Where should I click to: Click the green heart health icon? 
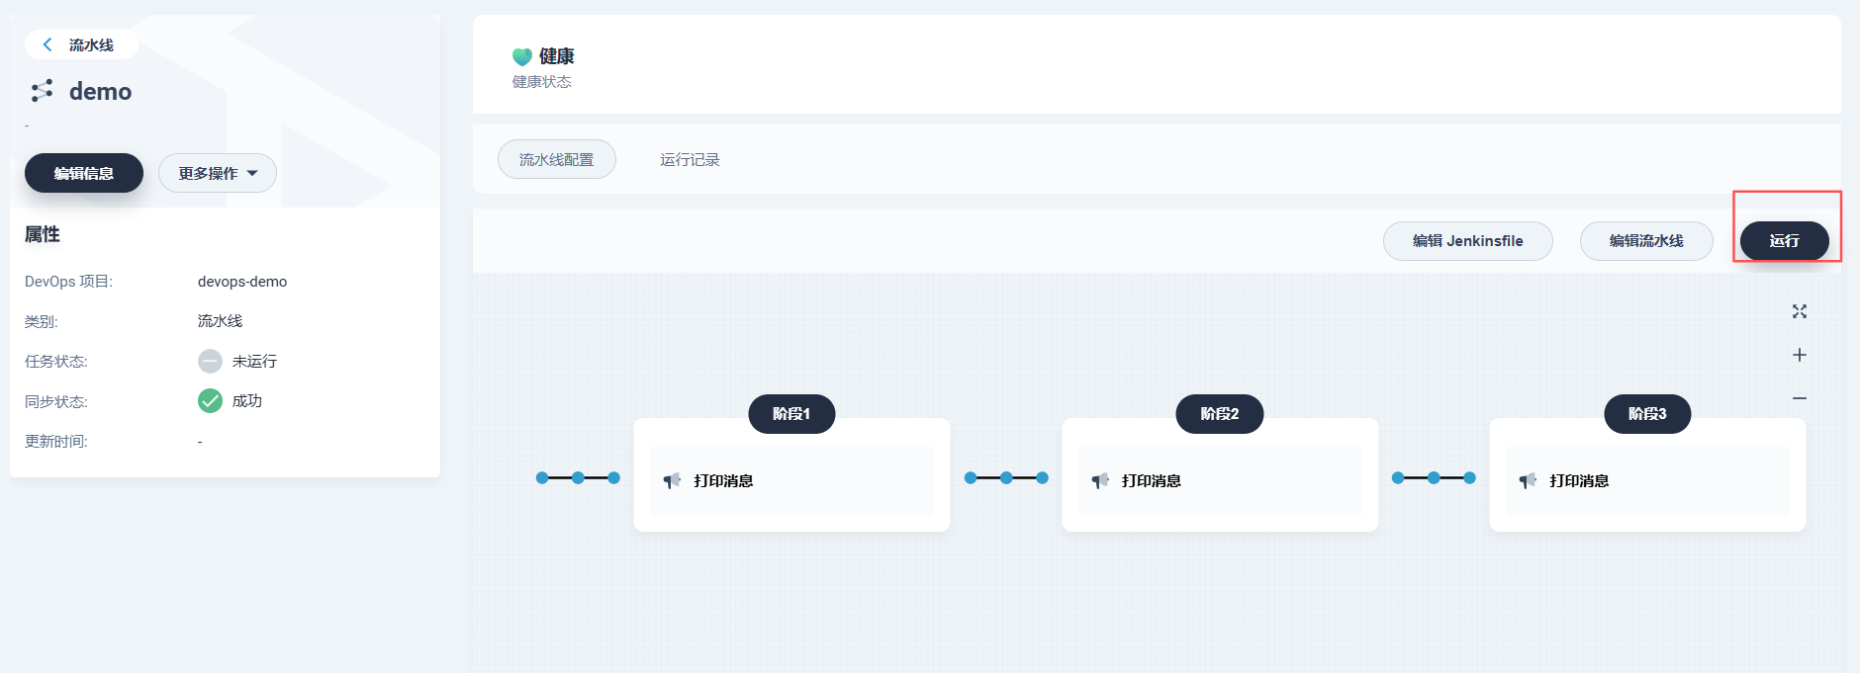522,57
